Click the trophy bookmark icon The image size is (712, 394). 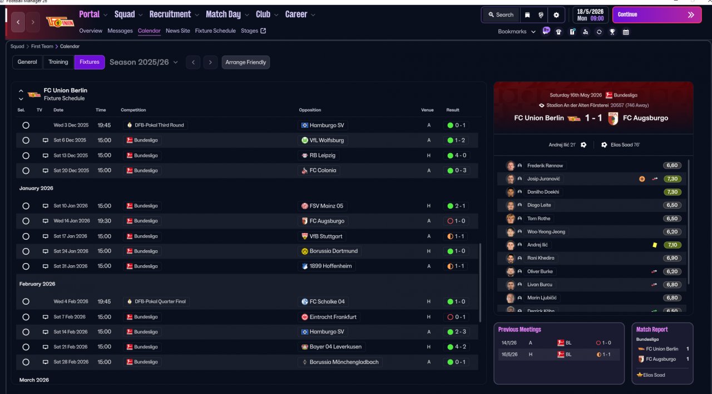[x=612, y=32]
